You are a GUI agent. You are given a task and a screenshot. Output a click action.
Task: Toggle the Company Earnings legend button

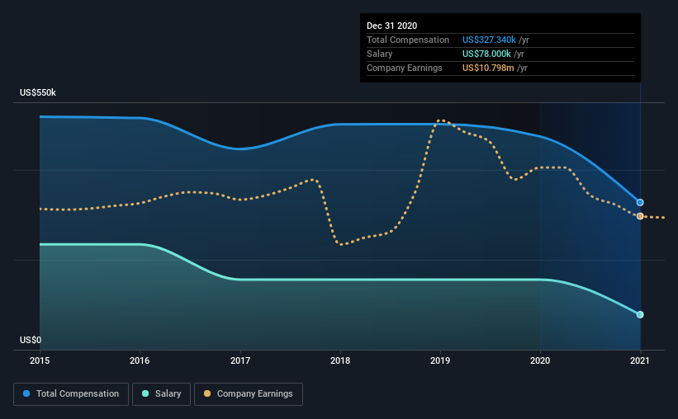(249, 394)
